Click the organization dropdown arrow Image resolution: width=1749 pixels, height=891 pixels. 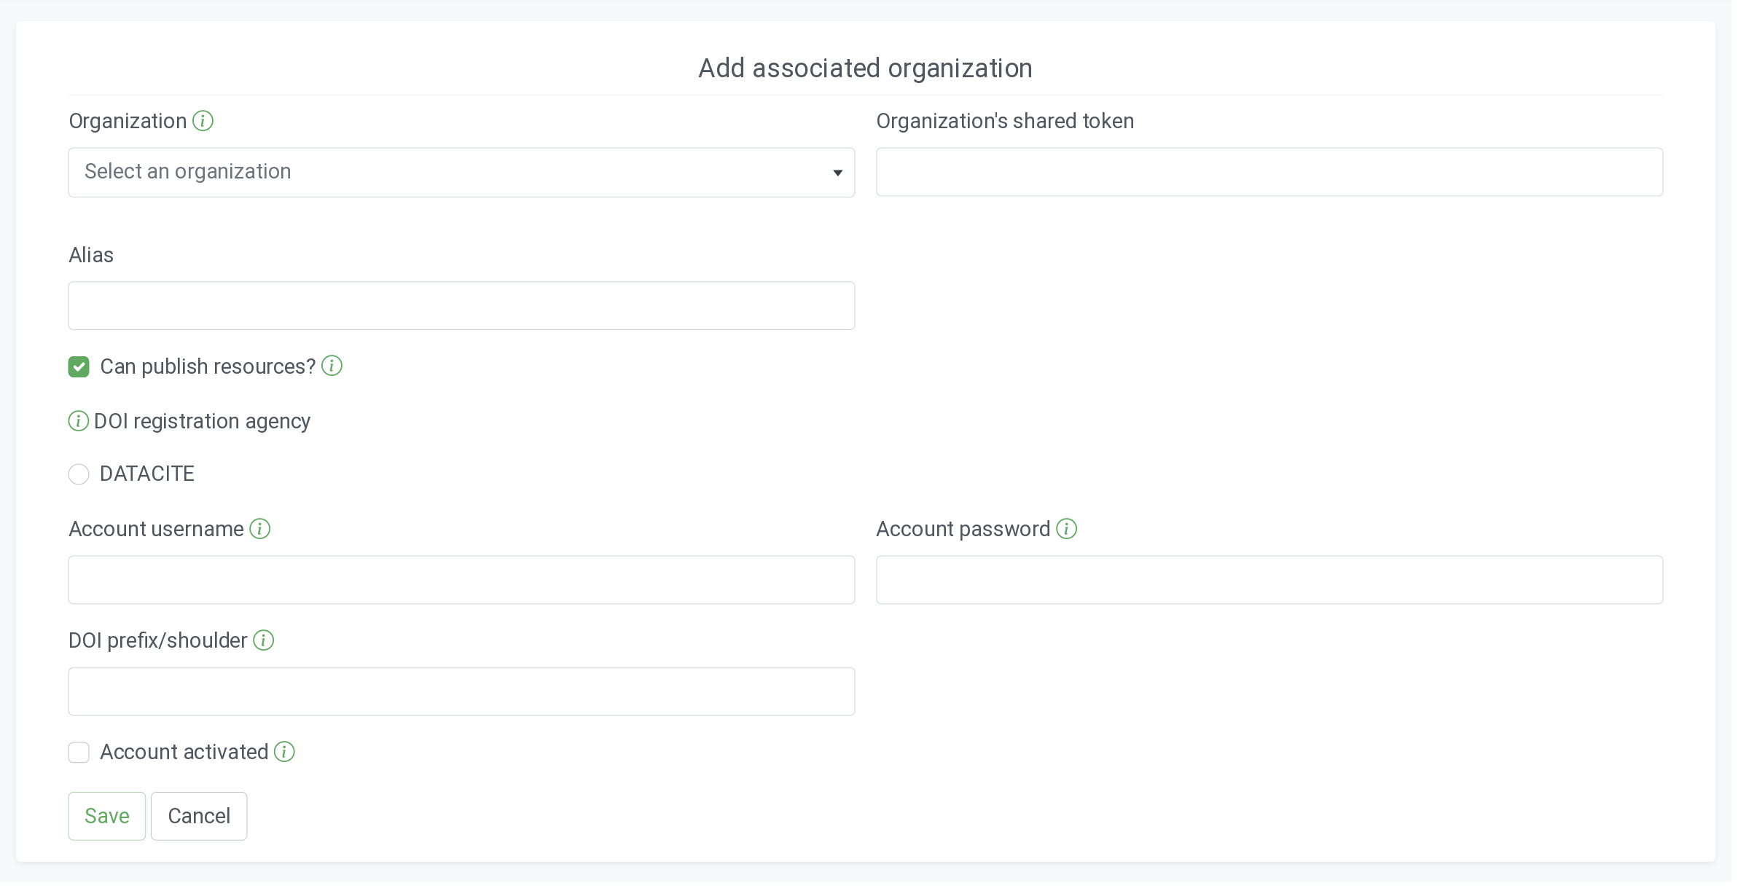[x=837, y=173]
